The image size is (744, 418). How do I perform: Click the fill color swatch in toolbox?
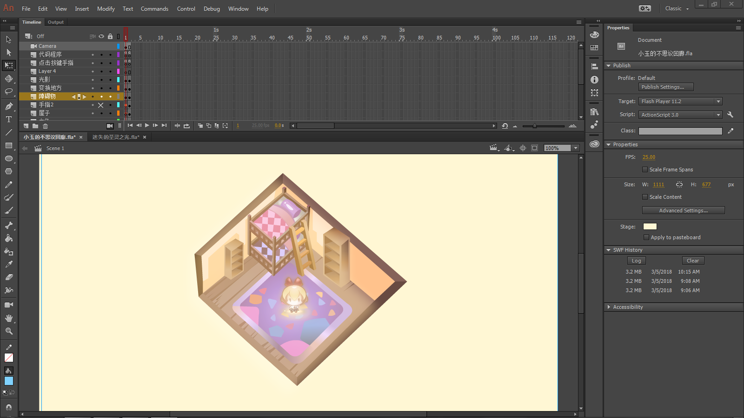pyautogui.click(x=9, y=381)
